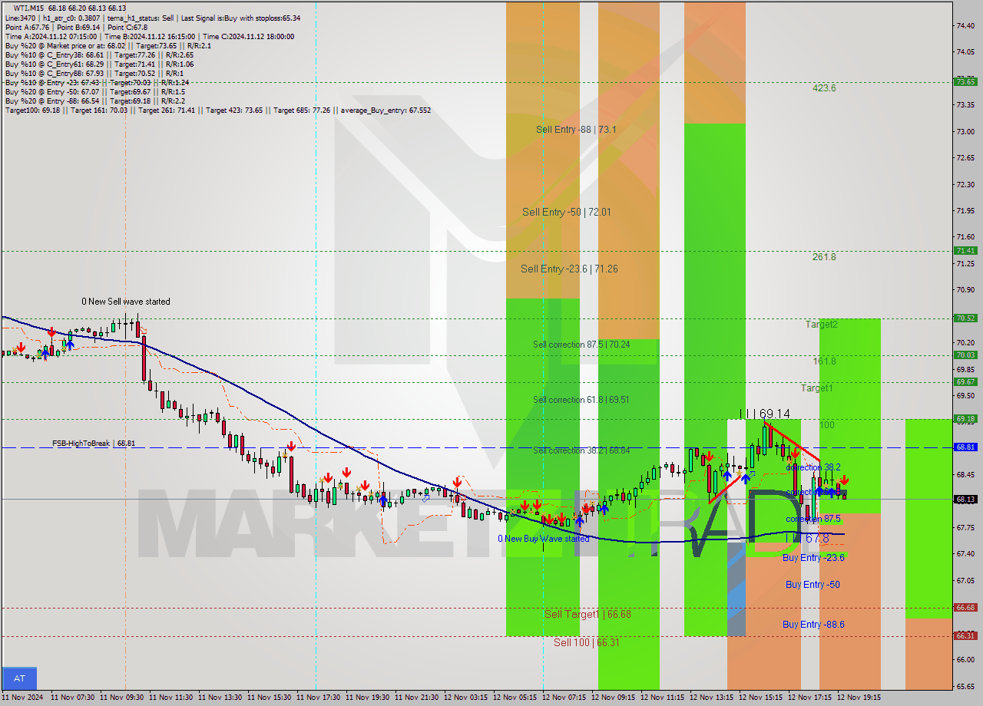The width and height of the screenshot is (983, 706).
Task: Select the 'correction 38.2' blue label
Action: (813, 467)
